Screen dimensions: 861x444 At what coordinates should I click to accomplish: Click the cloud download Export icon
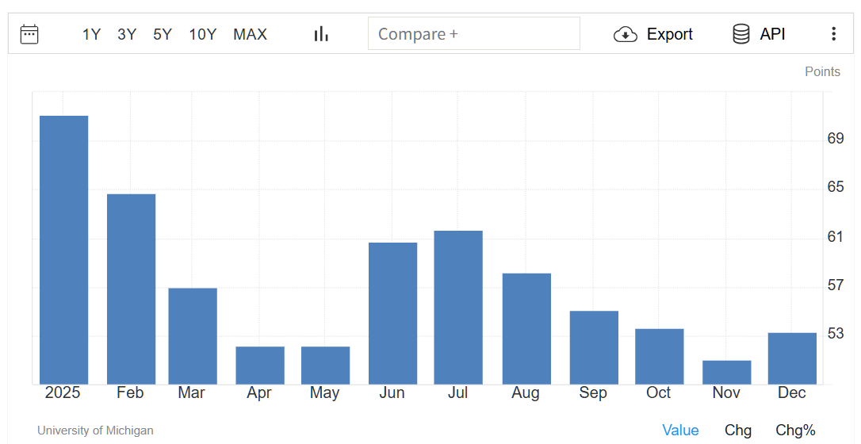pyautogui.click(x=626, y=34)
